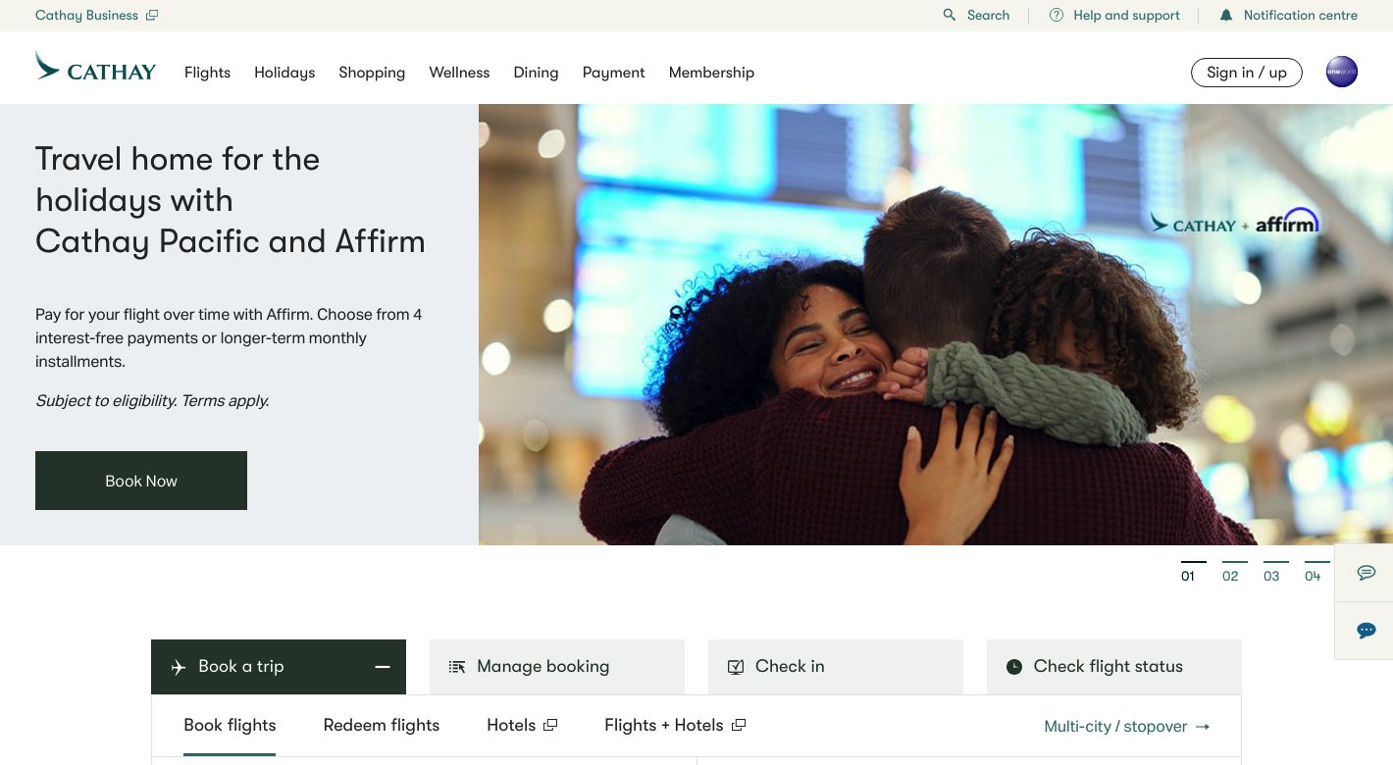Viewport: 1393px width, 765px height.
Task: Select the Flights + Hotels tab
Action: [675, 726]
